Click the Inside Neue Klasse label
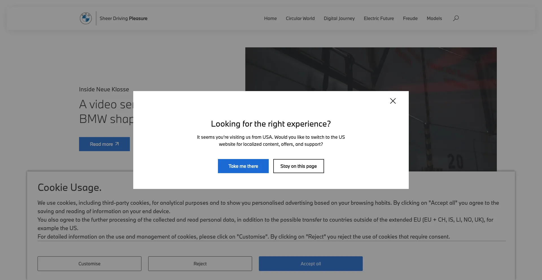Image resolution: width=542 pixels, height=280 pixels. pos(104,89)
